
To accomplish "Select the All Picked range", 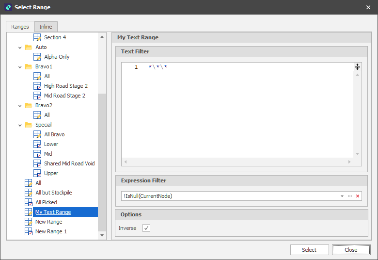I will [x=47, y=202].
